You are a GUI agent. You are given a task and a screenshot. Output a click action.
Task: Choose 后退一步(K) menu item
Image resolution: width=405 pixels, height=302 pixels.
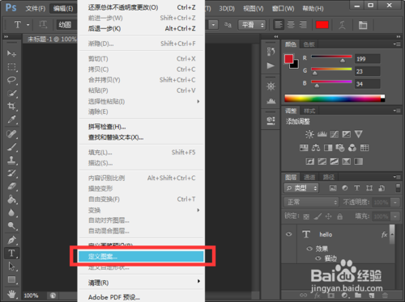(140, 28)
